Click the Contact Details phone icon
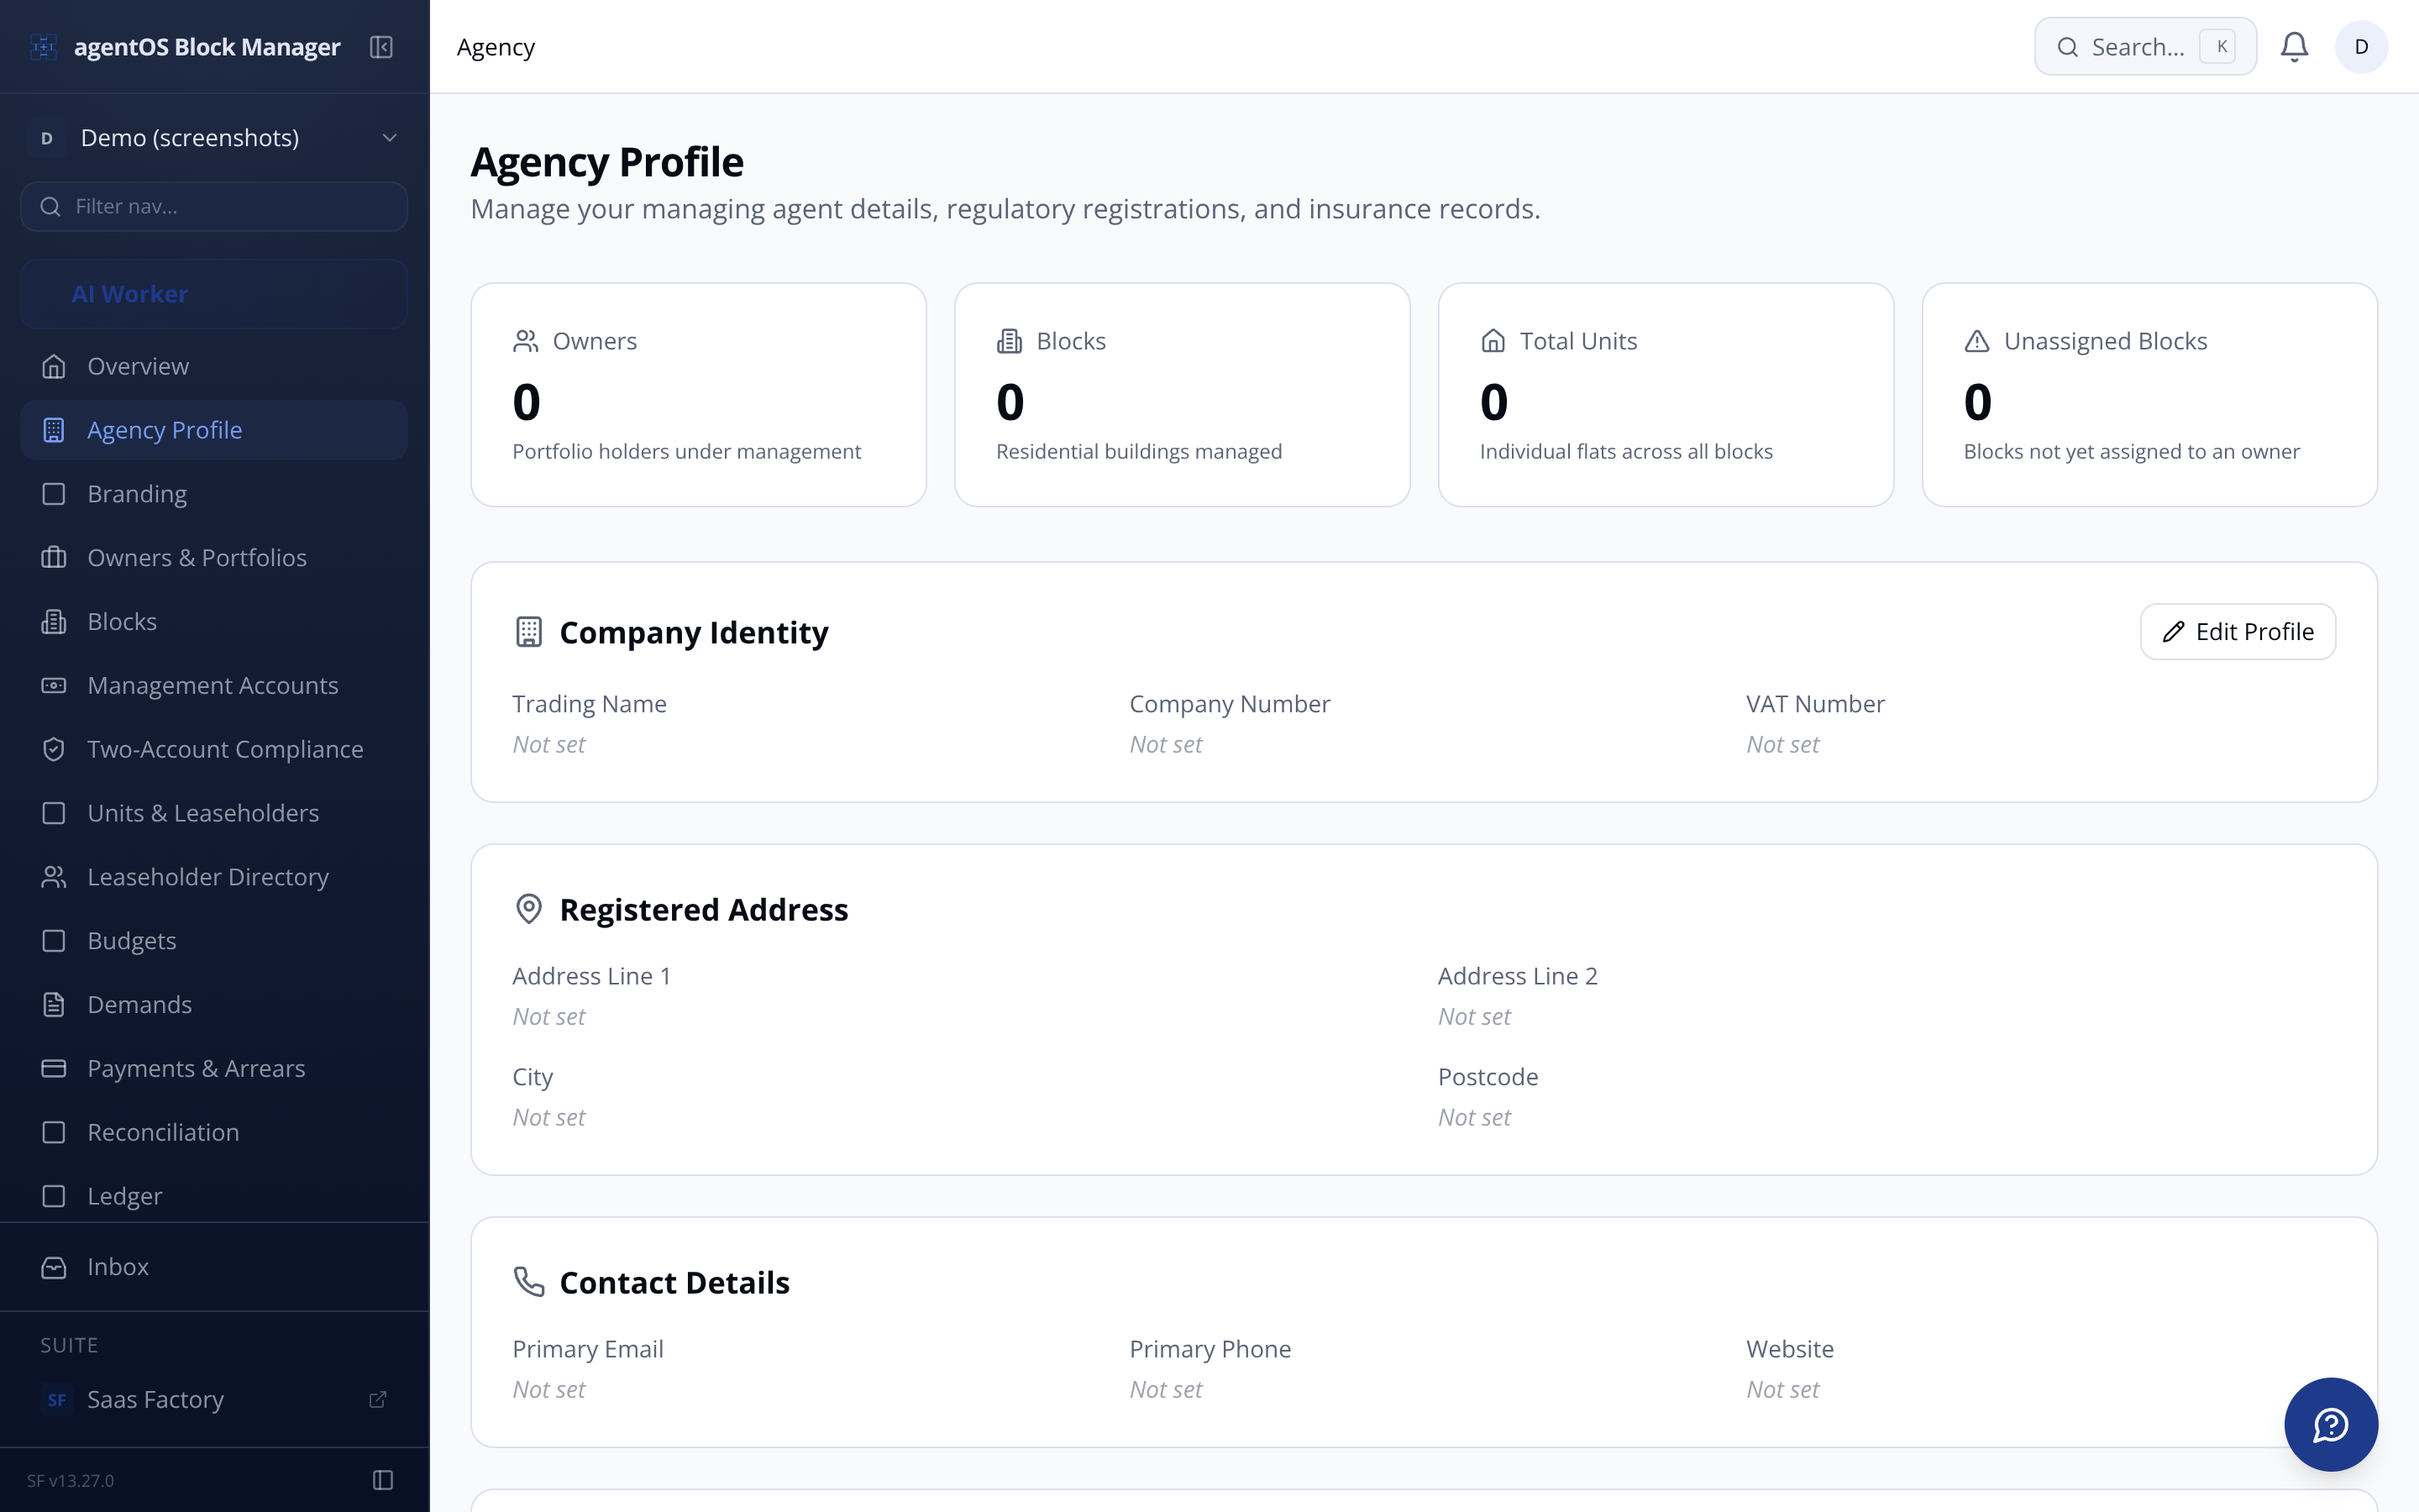This screenshot has width=2419, height=1512. coord(529,1282)
